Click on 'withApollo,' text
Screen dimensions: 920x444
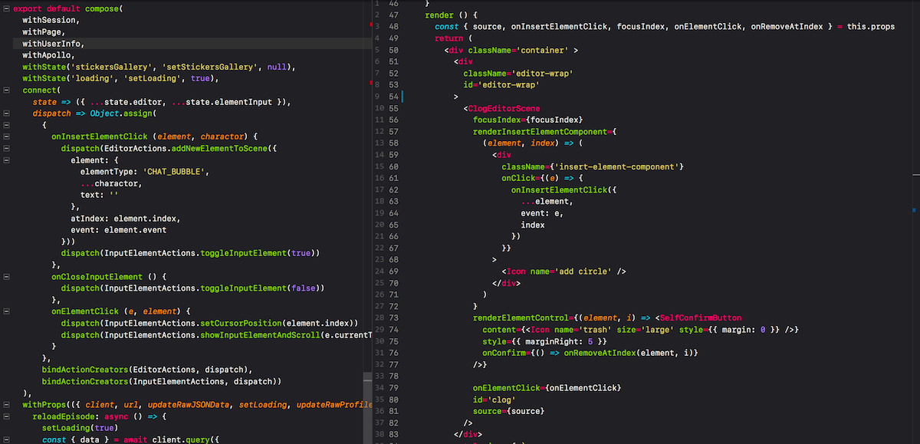(x=48, y=55)
